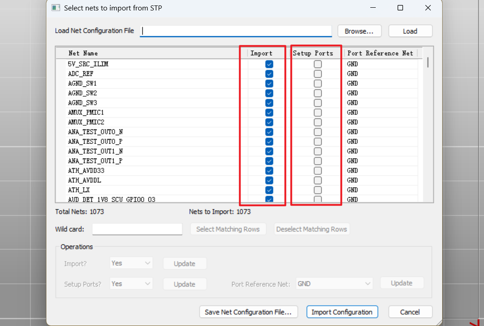Check Setup Ports for AGND_SW3

(x=318, y=103)
